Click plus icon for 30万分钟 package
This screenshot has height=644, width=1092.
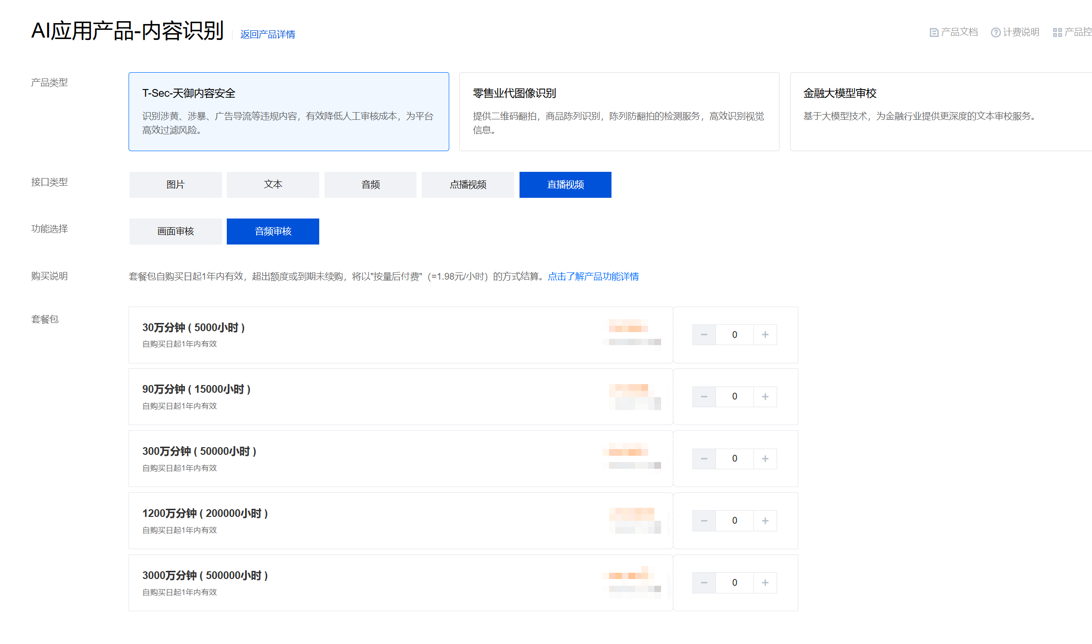pos(765,335)
